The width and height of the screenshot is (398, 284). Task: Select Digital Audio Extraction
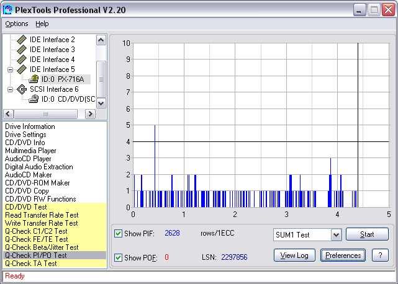pos(39,167)
